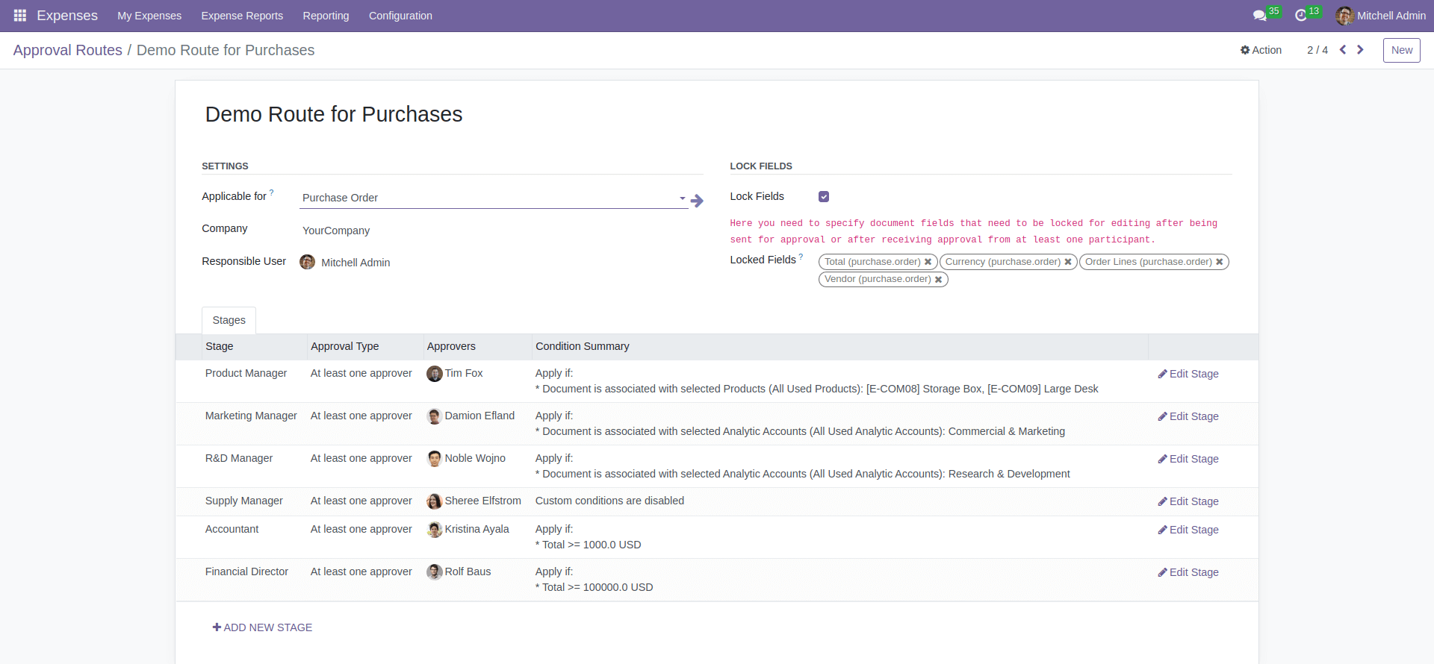1434x664 pixels.
Task: Expand the Applicable for dropdown
Action: [x=682, y=198]
